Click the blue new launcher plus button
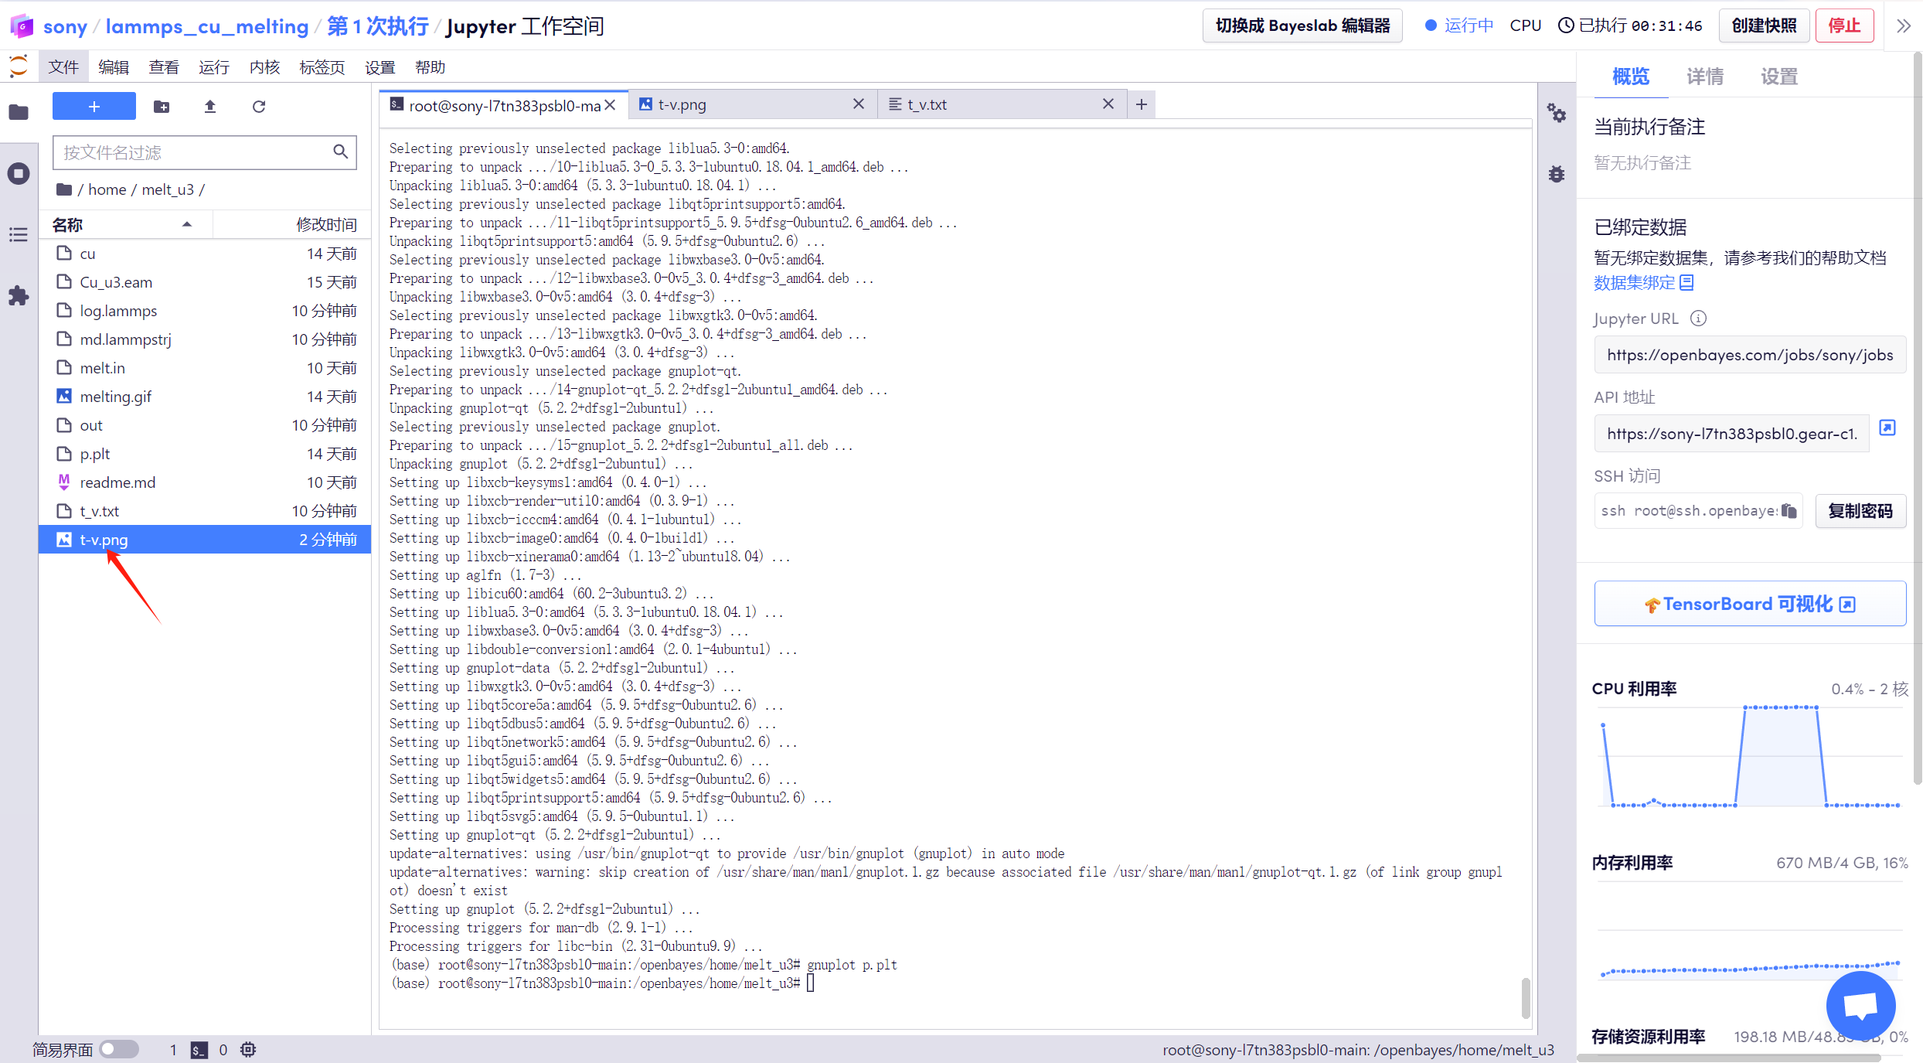Screen dimensions: 1923x1063 point(94,107)
